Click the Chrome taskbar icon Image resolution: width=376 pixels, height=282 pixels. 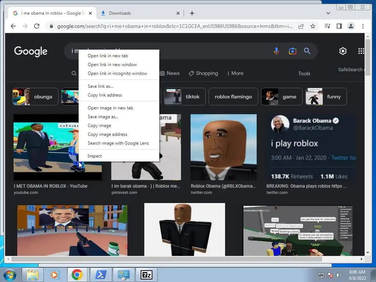[77, 275]
